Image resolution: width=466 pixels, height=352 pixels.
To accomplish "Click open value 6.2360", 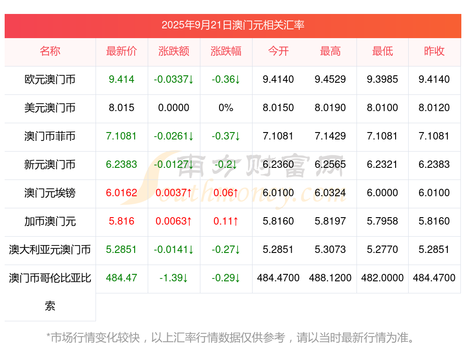I will click(x=278, y=164).
